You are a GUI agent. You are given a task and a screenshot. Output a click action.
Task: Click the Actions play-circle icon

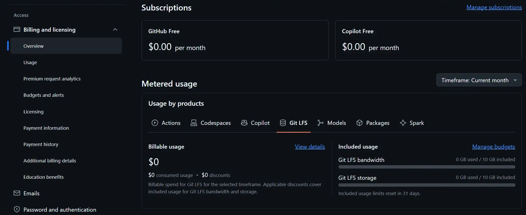click(x=155, y=123)
